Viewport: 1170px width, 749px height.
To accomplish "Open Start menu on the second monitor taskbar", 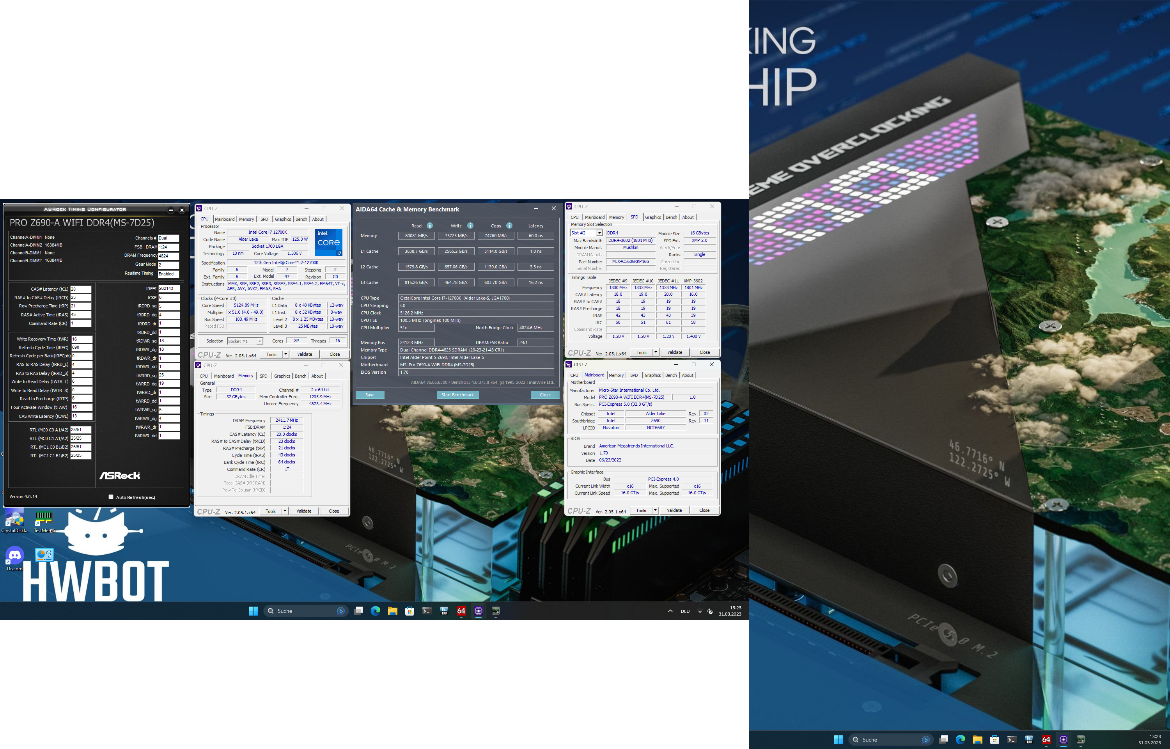I will click(x=838, y=740).
